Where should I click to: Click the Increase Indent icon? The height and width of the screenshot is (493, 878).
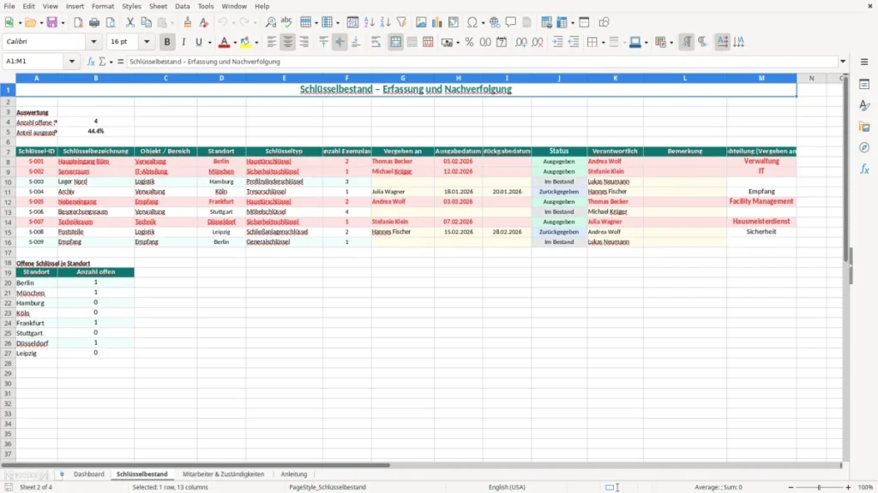557,42
